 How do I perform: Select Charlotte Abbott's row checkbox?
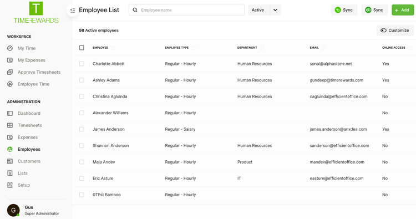(82, 64)
